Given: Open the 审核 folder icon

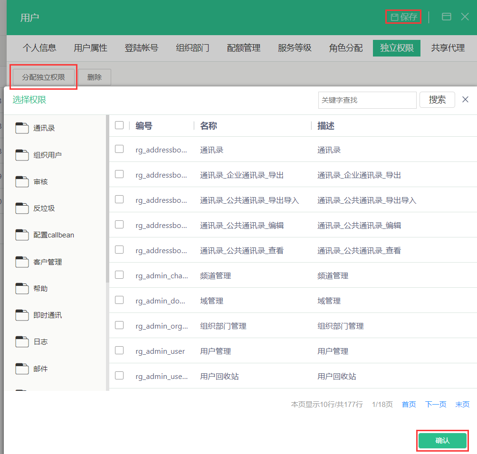Looking at the screenshot, I should [22, 181].
